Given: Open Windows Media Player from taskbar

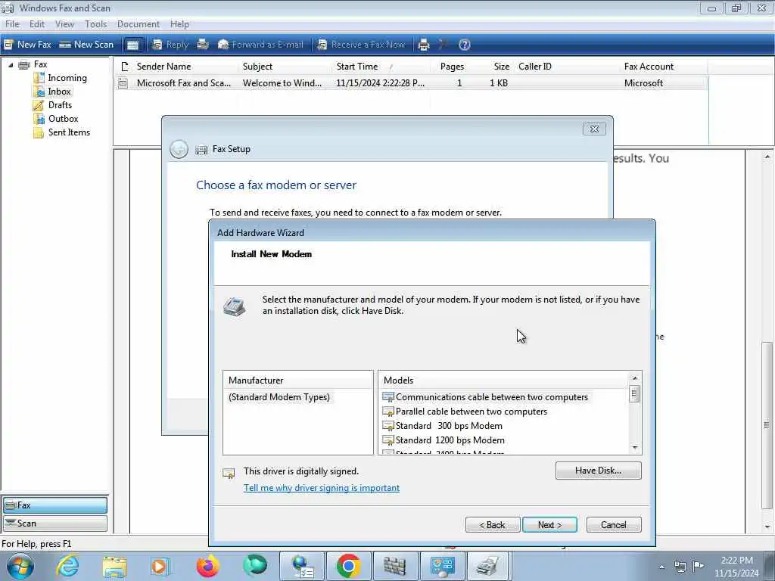Looking at the screenshot, I should (160, 566).
